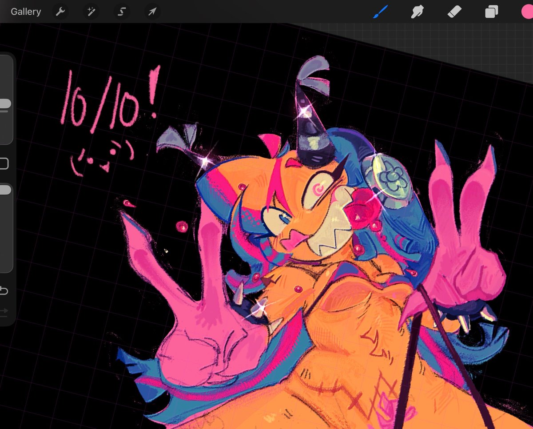This screenshot has height=429, width=533.
Task: Activate the Selection tool
Action: [x=122, y=12]
